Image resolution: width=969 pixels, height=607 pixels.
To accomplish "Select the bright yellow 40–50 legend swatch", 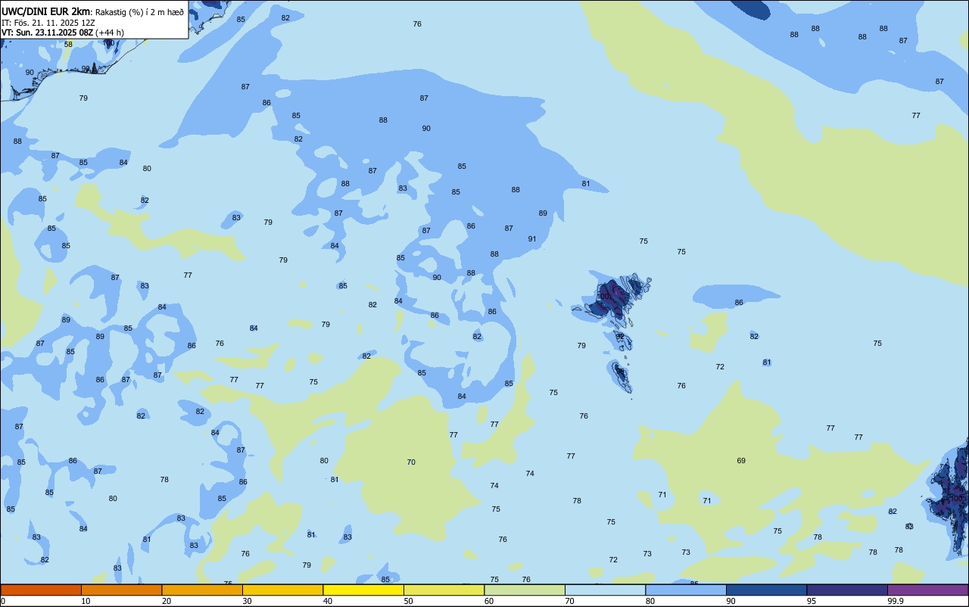I will 363,590.
